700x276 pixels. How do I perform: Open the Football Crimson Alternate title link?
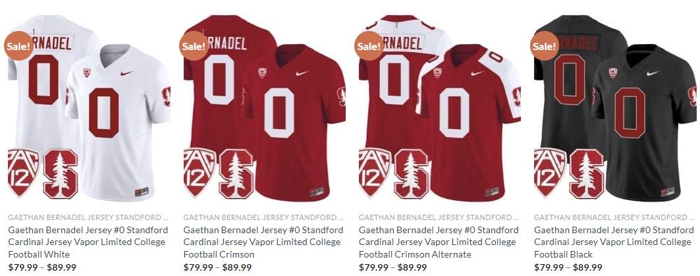tap(439, 242)
